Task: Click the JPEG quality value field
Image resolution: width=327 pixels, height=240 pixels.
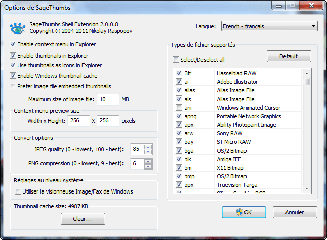Action: [x=137, y=149]
